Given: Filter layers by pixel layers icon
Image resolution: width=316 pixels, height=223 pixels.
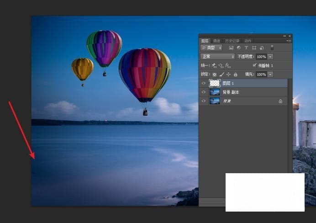Looking at the screenshot, I should click(231, 48).
